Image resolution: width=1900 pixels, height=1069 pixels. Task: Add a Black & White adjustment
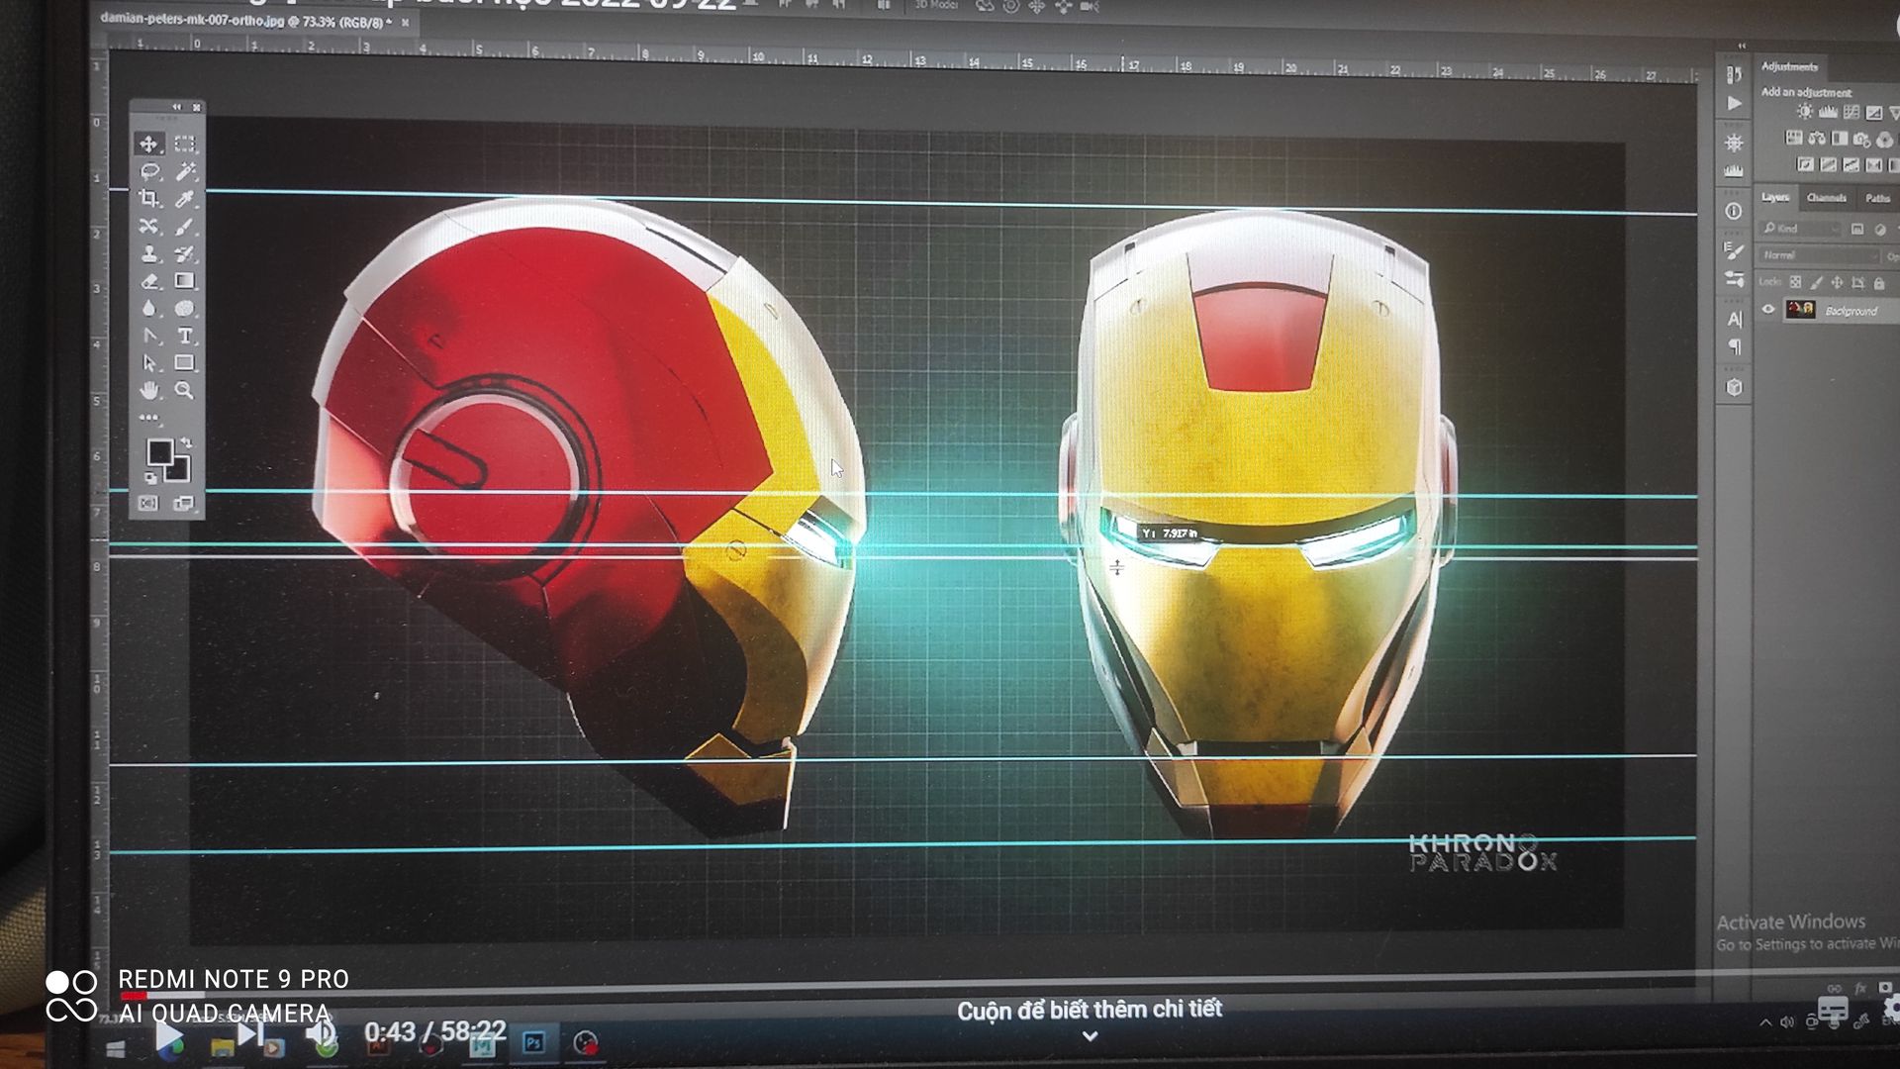tap(1840, 139)
